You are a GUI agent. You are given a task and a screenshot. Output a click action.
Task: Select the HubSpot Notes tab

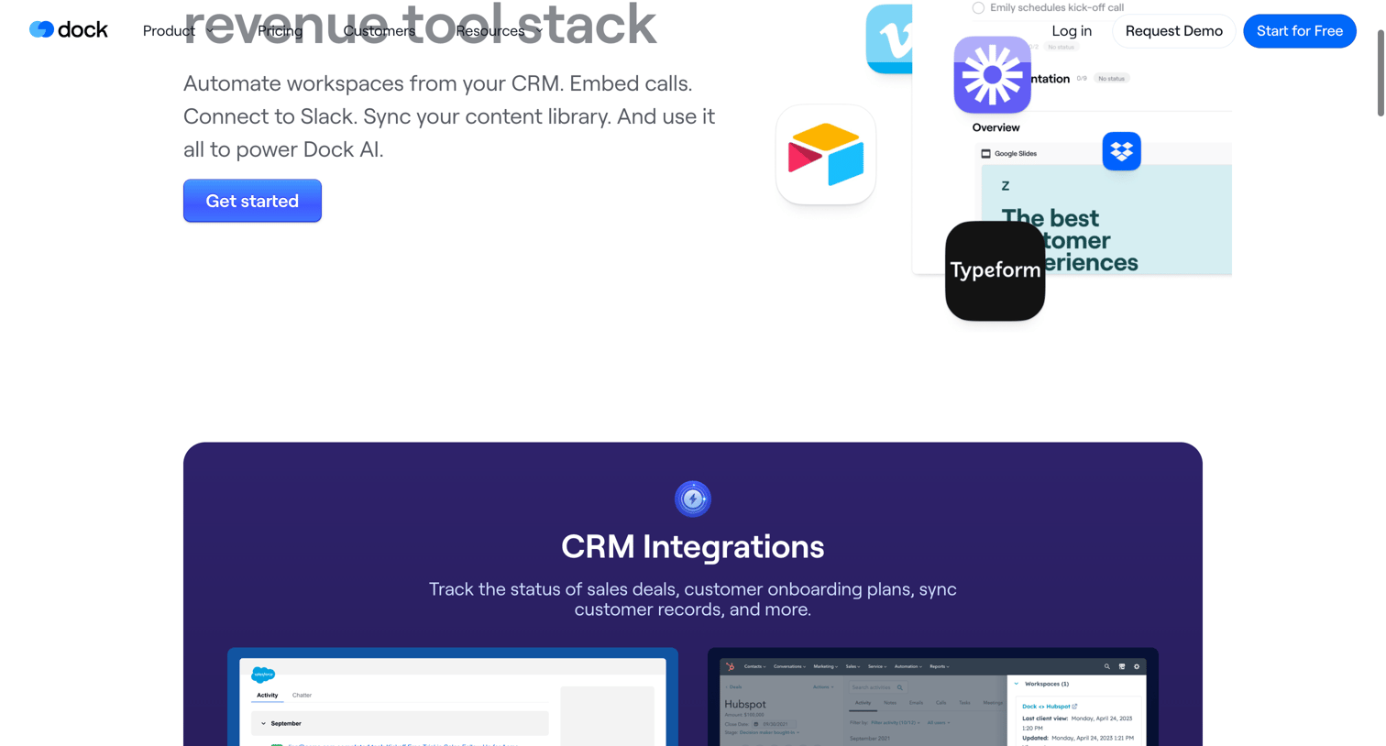pyautogui.click(x=890, y=703)
